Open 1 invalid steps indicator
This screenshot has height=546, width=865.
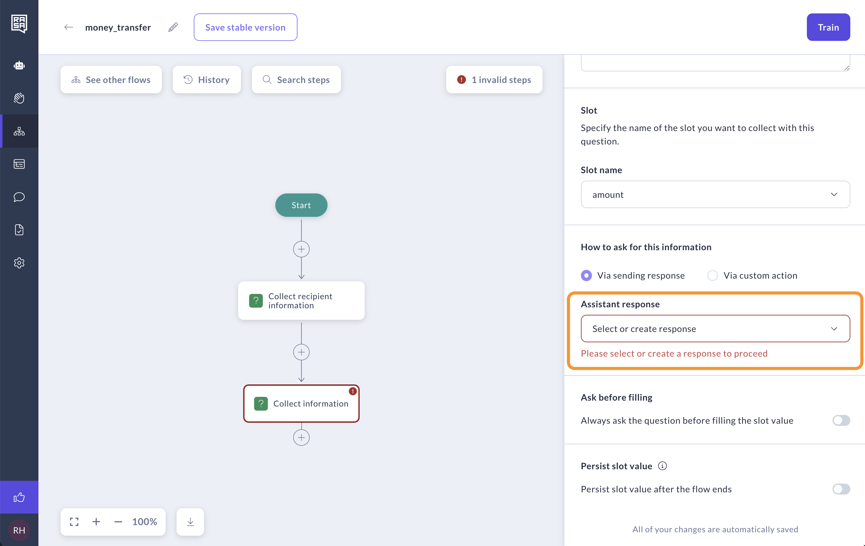(x=494, y=80)
